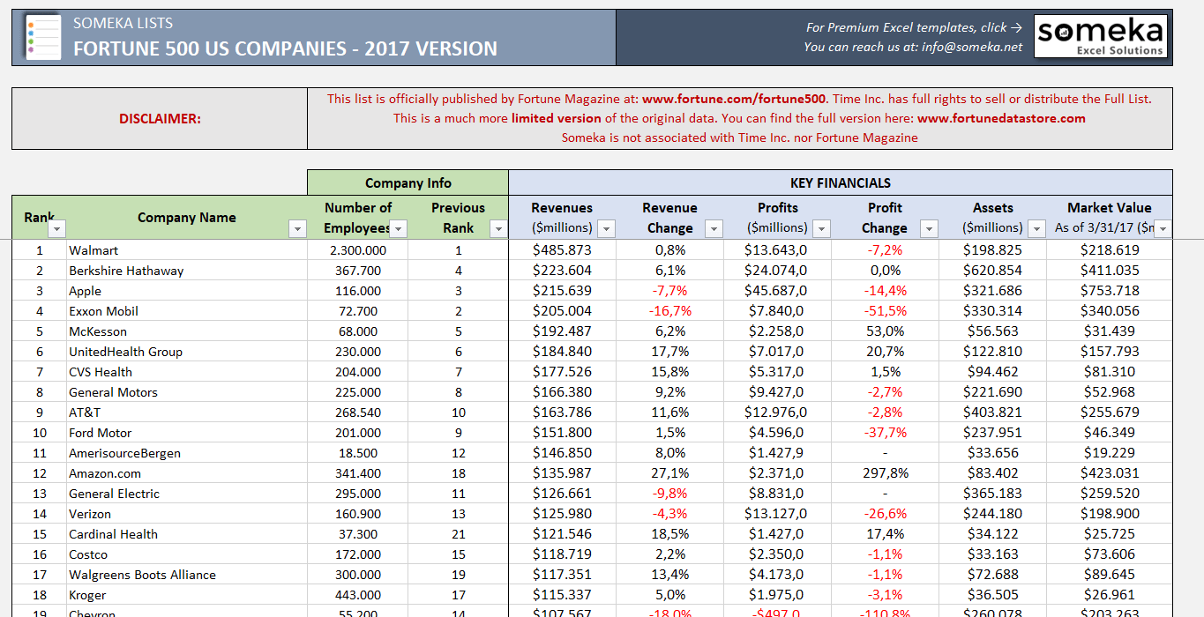Click the 'FORTUNE 500 US COMPANIES - 2017 VERSION' title
The height and width of the screenshot is (617, 1204).
[285, 49]
